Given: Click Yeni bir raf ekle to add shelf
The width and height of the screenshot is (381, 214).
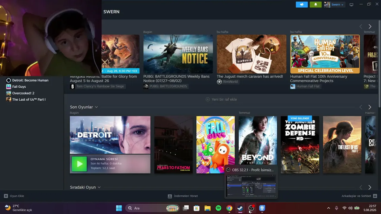Looking at the screenshot, I should pos(221,99).
